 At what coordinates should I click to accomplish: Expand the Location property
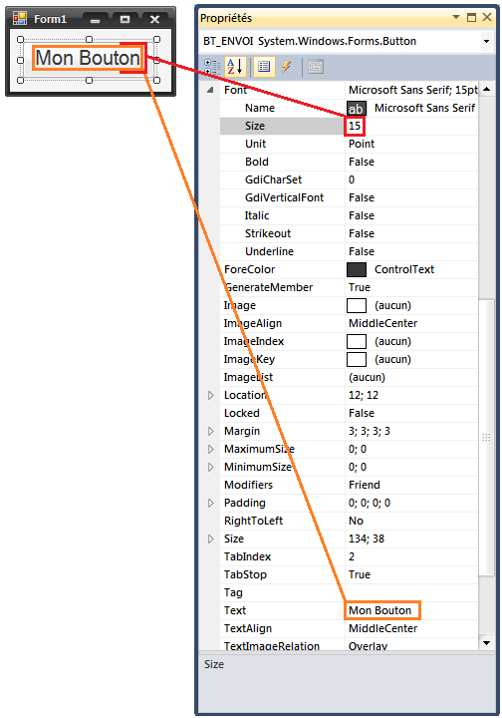(x=211, y=395)
